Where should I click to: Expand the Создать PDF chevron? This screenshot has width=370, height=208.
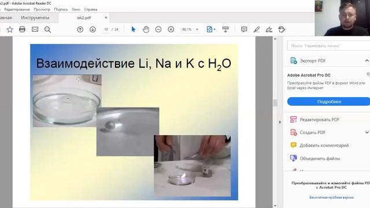coord(367,132)
